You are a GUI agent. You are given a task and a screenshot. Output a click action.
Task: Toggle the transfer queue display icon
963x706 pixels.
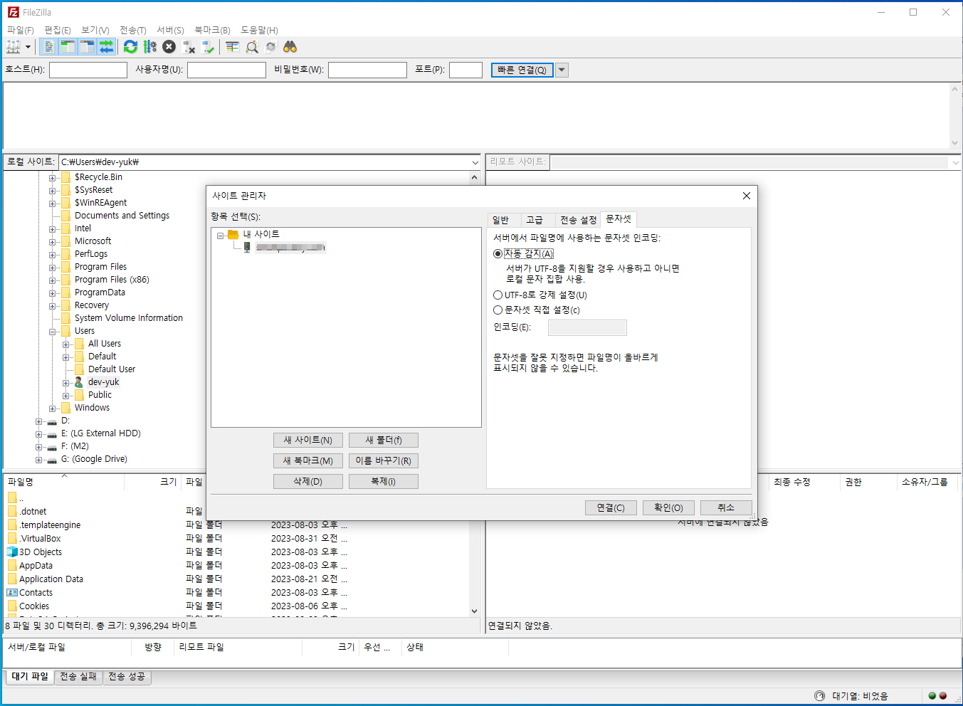106,47
